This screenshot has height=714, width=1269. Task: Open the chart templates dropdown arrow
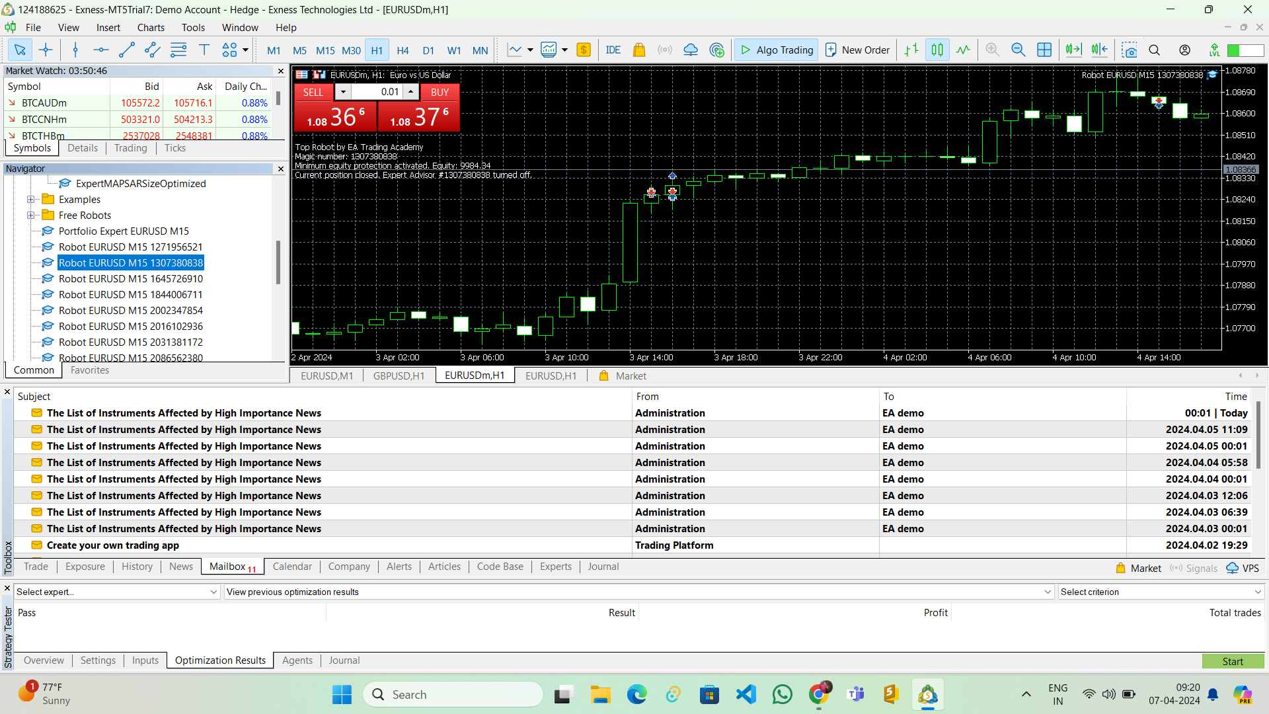click(x=564, y=50)
